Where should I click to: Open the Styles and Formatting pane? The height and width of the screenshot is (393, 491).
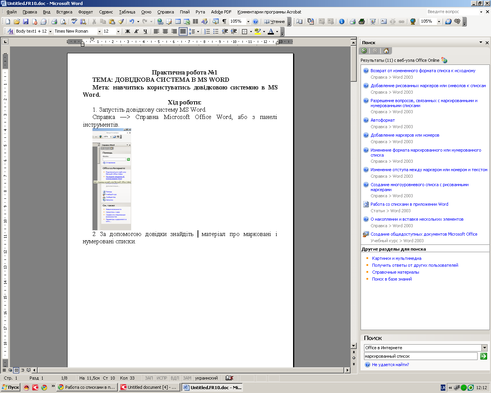[x=10, y=31]
